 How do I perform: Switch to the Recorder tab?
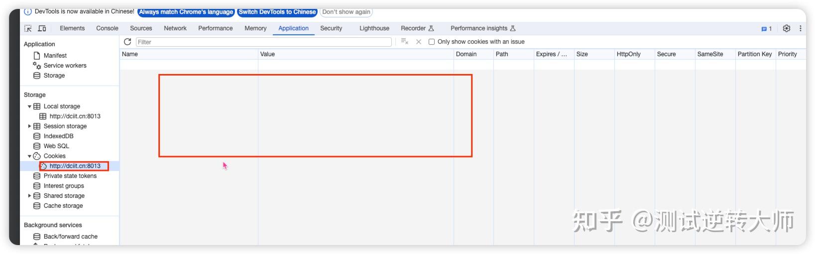point(417,28)
